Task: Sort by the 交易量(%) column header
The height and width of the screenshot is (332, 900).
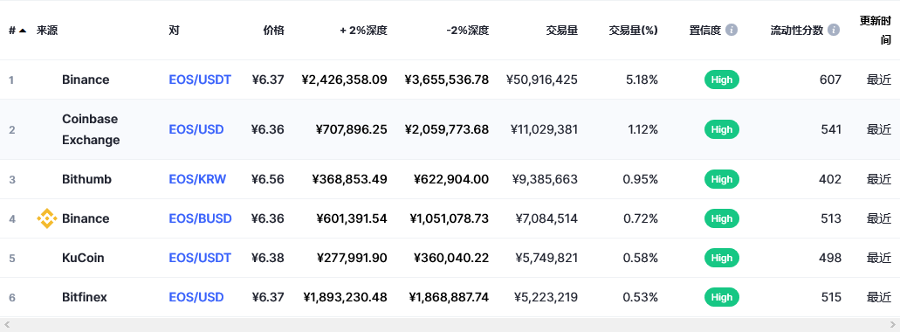Action: point(633,31)
